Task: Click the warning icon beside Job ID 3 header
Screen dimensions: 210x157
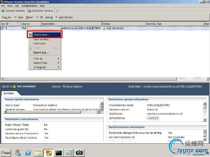Action: (14, 86)
